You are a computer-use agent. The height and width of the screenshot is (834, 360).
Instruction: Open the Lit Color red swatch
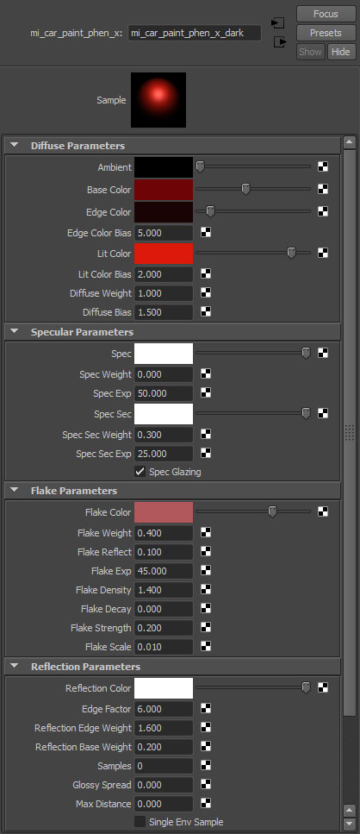coord(164,254)
